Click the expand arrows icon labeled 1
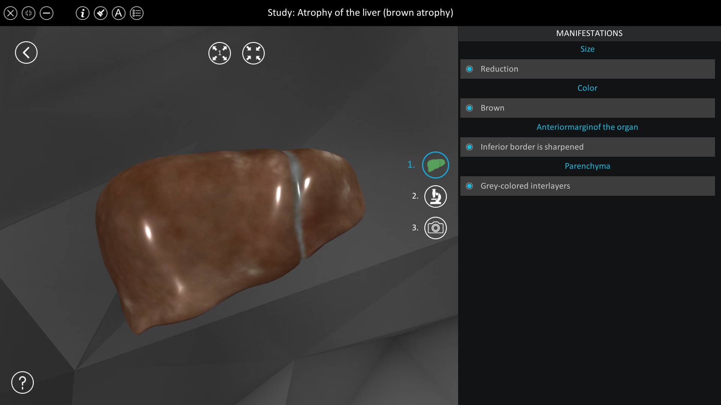 point(220,53)
